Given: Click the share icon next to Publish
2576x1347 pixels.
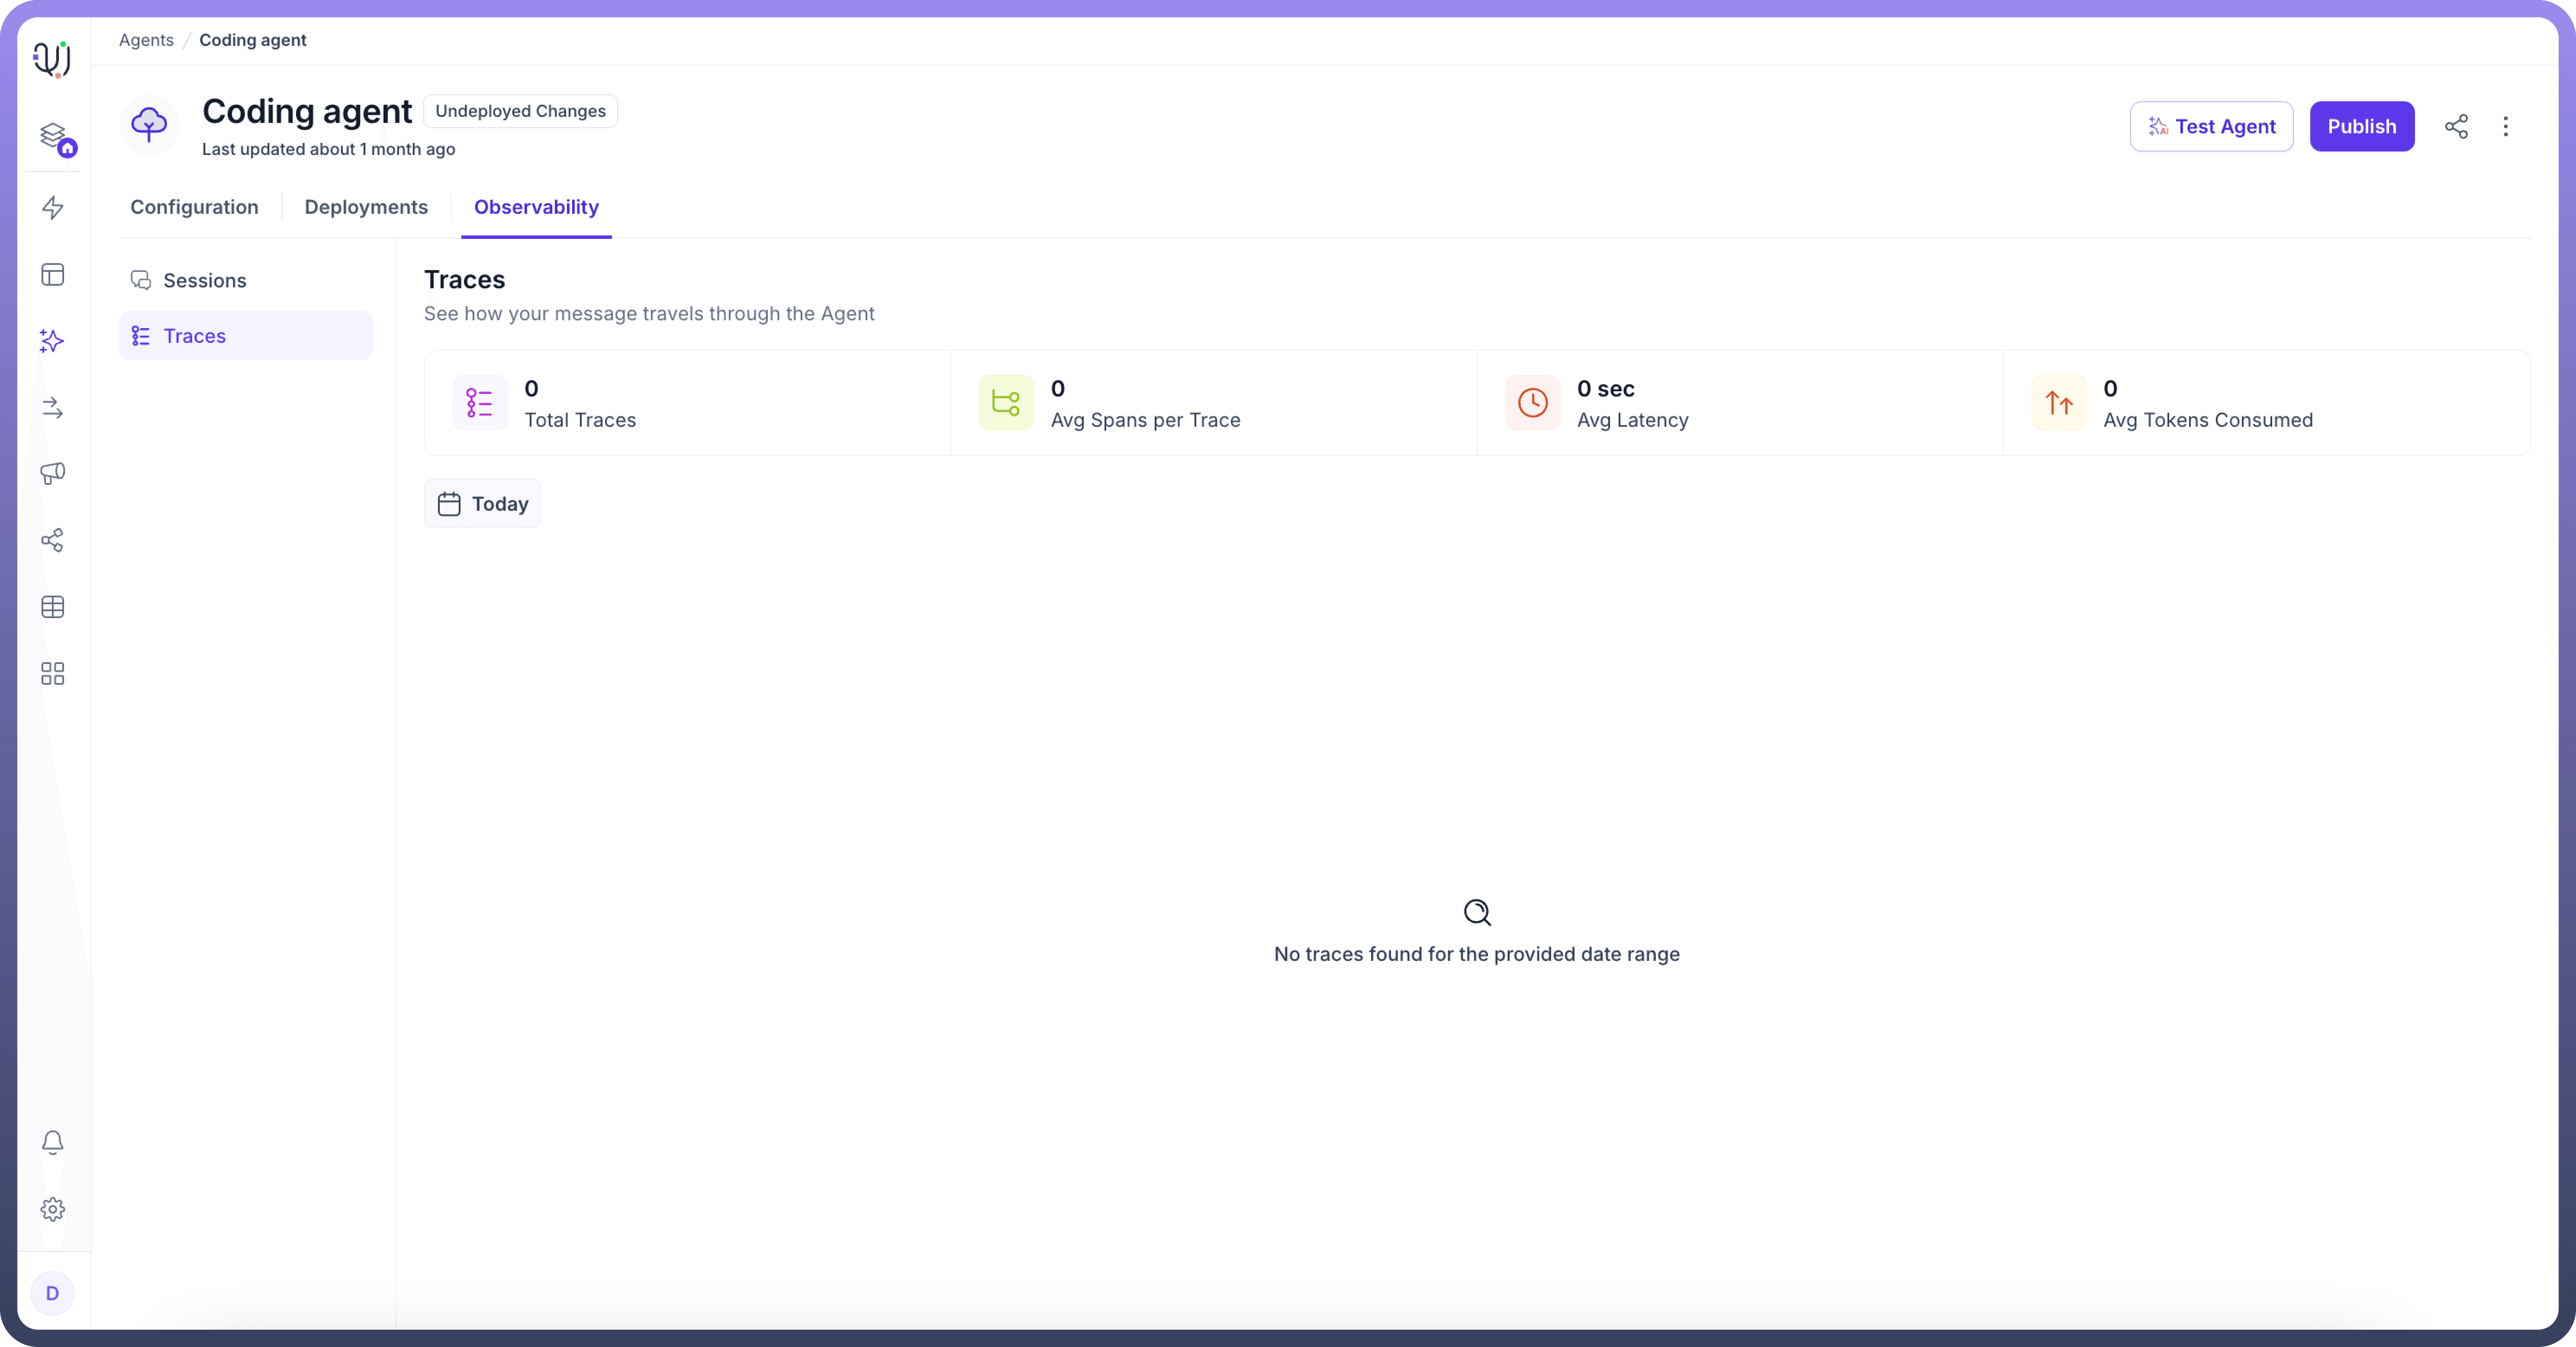Looking at the screenshot, I should (2456, 127).
